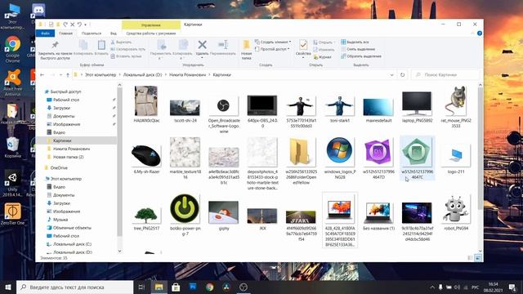
Task: Click the Pin to Quick Access icon
Action: 55,50
